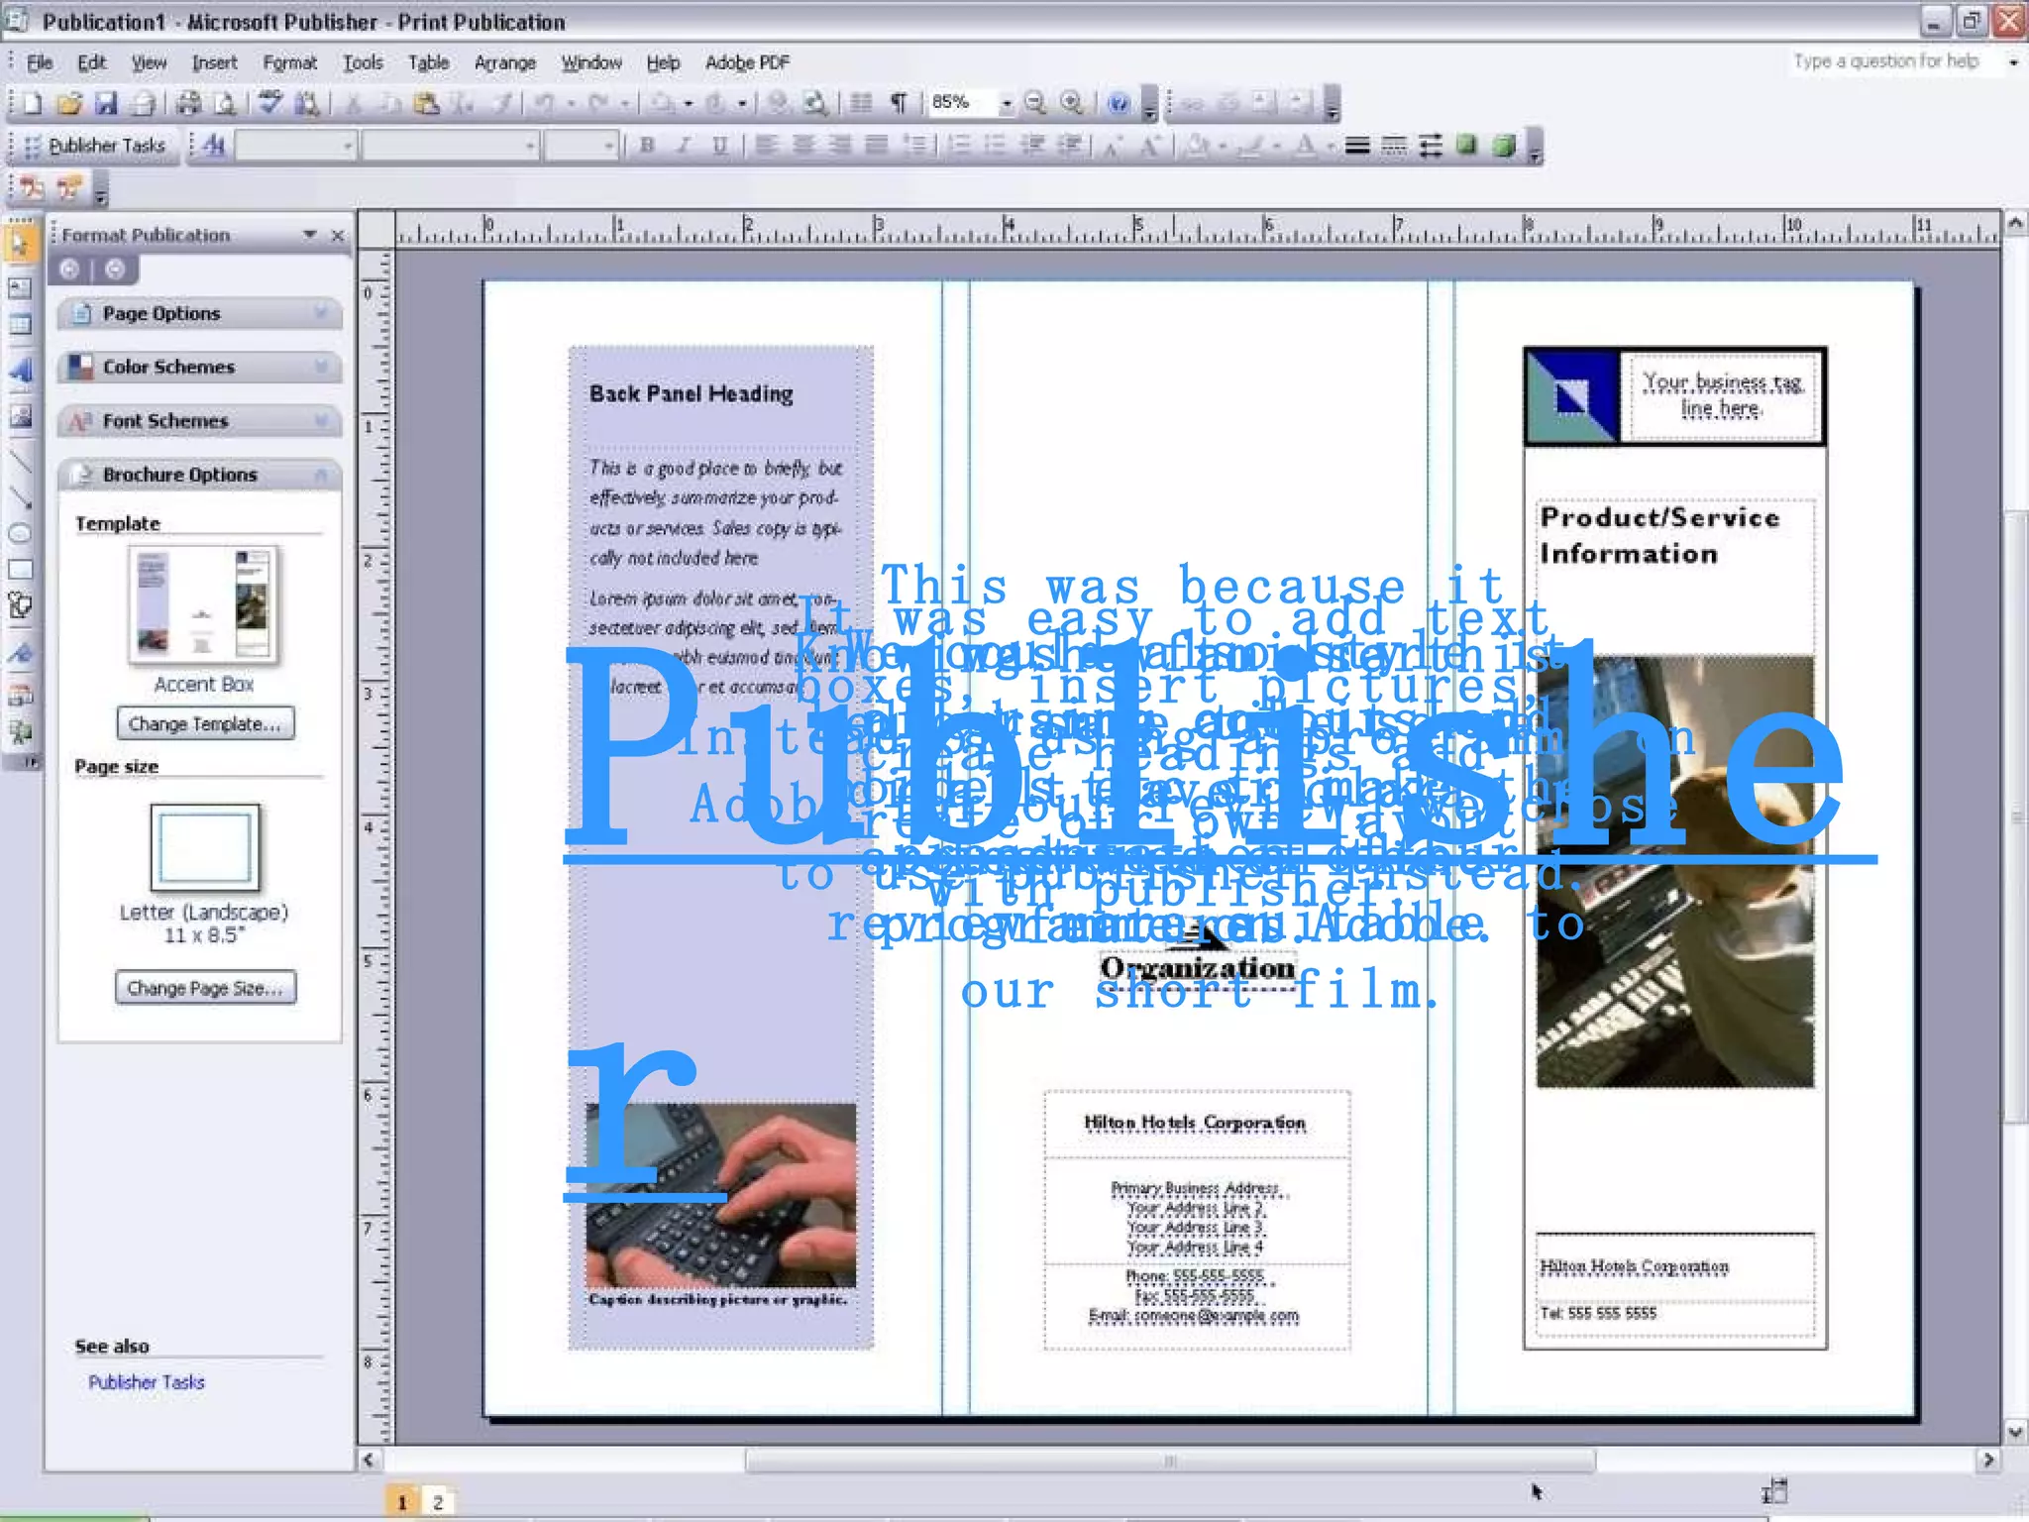Open the Adobe PDF menu
The height and width of the screenshot is (1522, 2029).
(747, 62)
